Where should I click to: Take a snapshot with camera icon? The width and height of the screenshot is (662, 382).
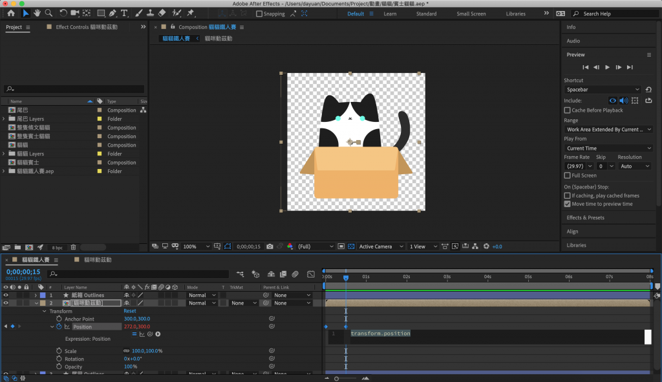(x=270, y=246)
